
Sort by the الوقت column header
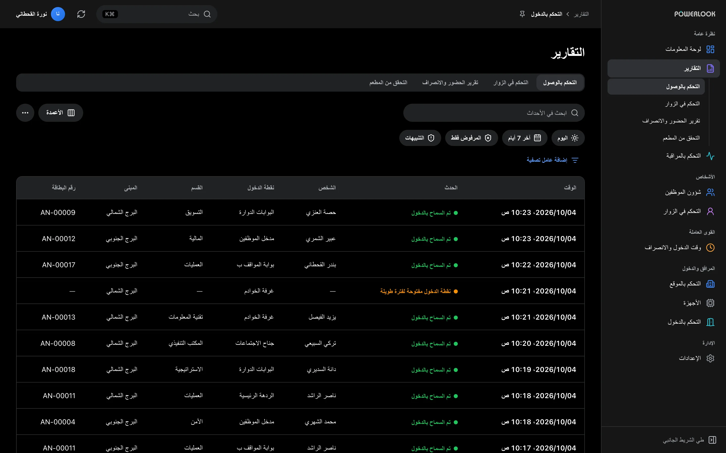[570, 188]
